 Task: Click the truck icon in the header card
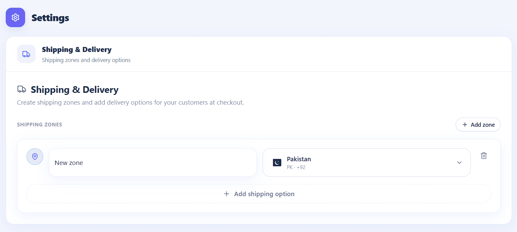(x=26, y=54)
